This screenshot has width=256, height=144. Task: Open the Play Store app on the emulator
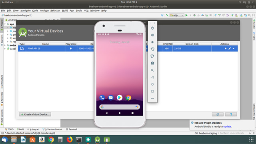coord(120,98)
